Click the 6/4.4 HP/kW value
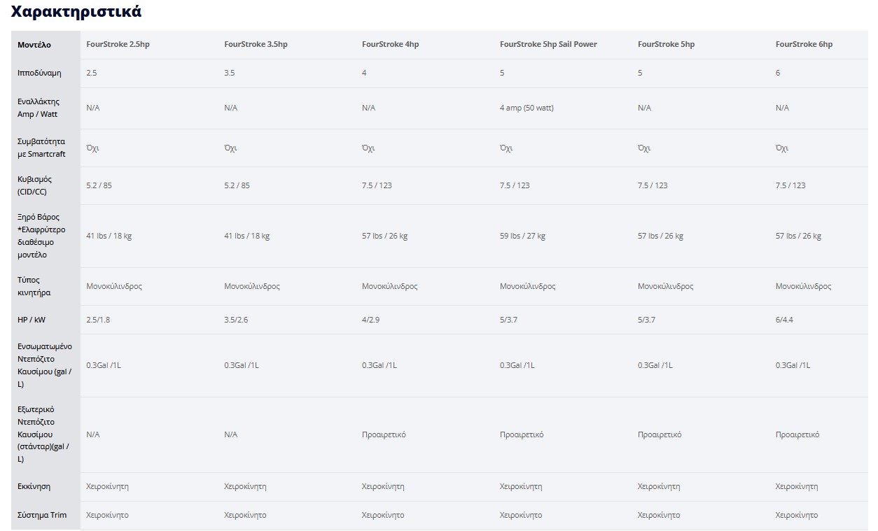The width and height of the screenshot is (878, 531). (784, 320)
